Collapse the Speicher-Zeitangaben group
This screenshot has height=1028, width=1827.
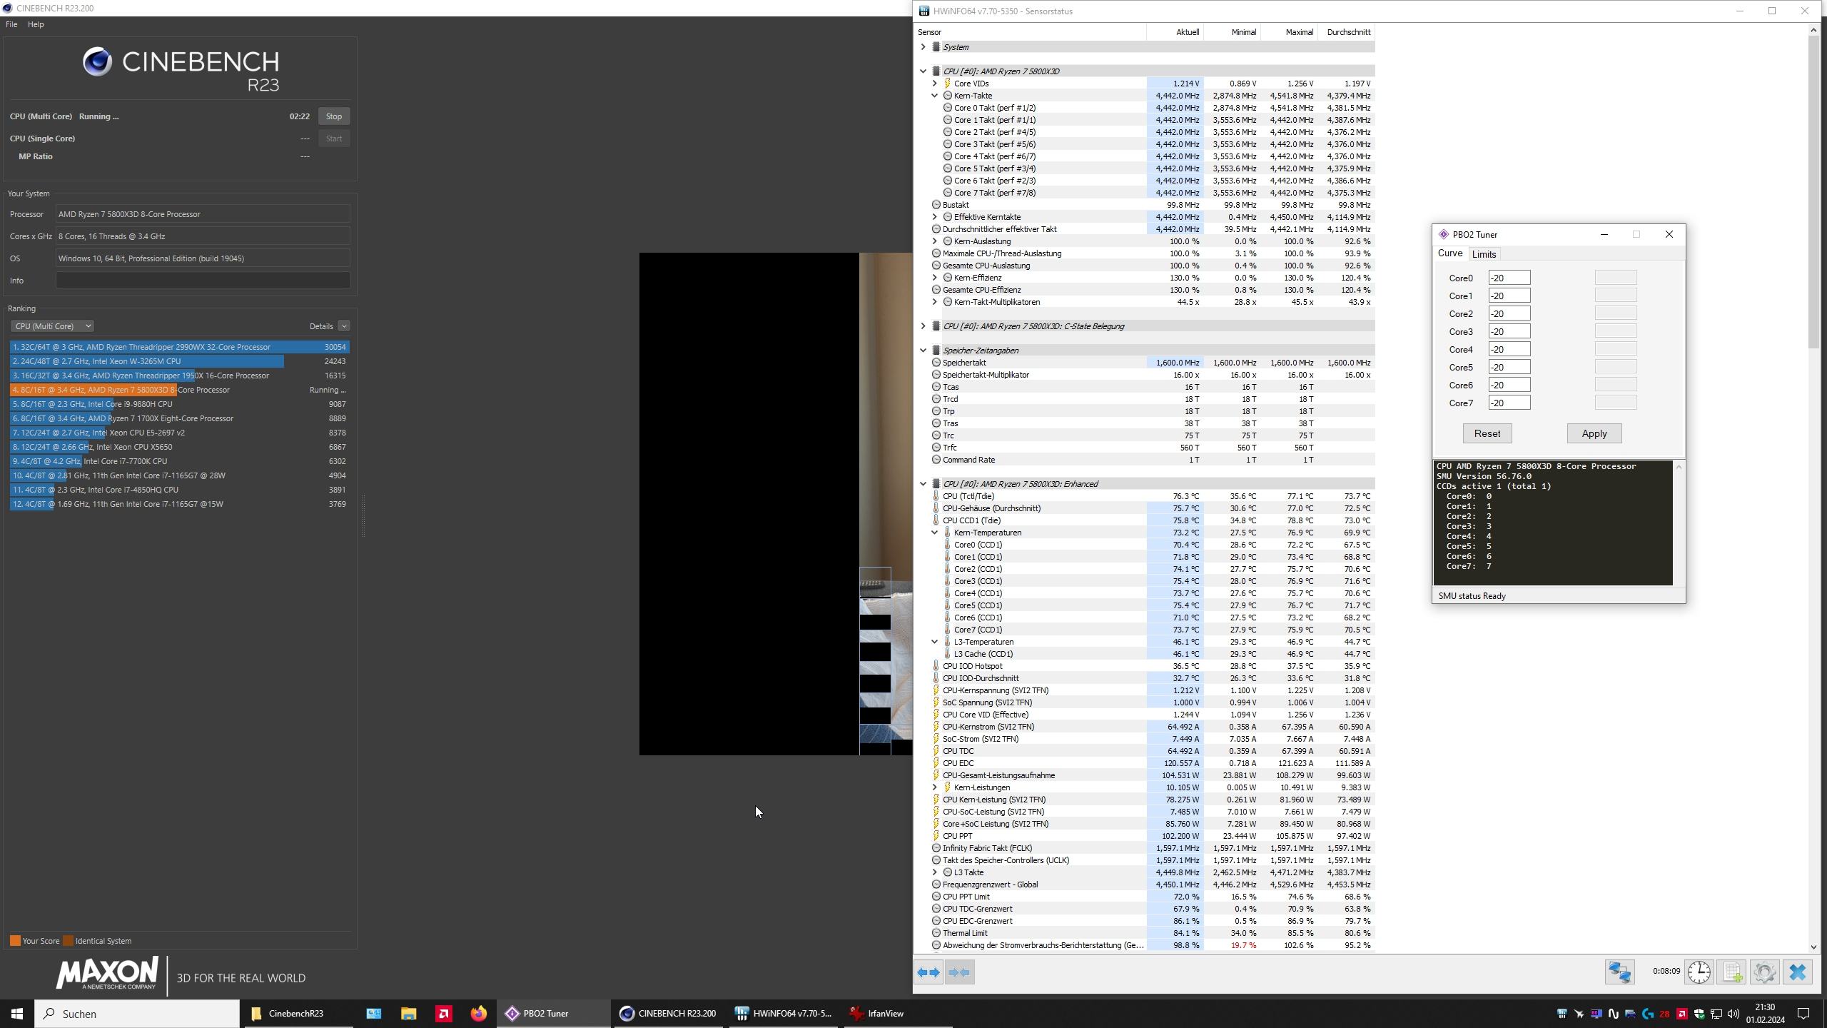pos(923,351)
